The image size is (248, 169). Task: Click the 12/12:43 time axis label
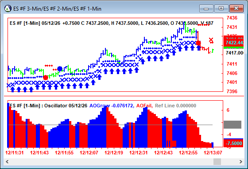163,153
